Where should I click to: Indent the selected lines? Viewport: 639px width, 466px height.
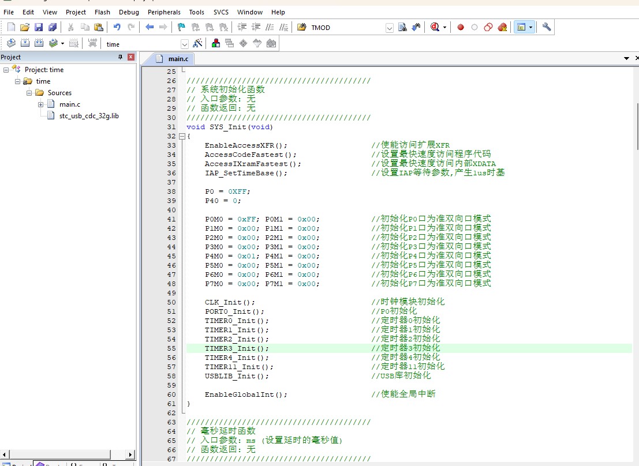(x=242, y=27)
